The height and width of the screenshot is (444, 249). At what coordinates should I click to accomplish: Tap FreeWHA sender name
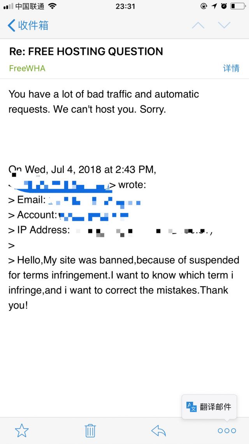[x=27, y=69]
